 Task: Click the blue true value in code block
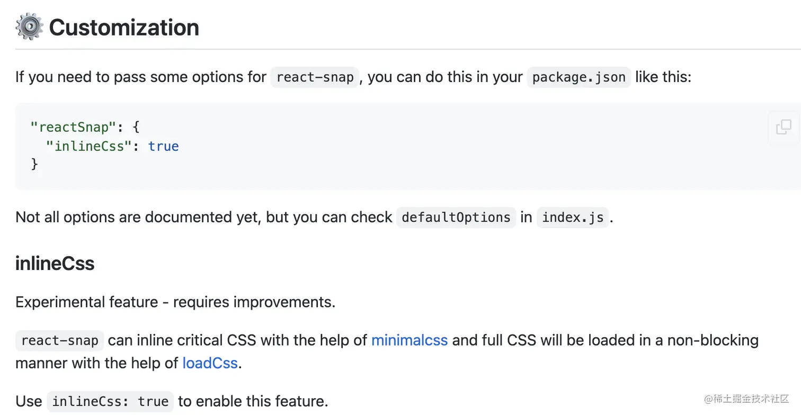164,146
